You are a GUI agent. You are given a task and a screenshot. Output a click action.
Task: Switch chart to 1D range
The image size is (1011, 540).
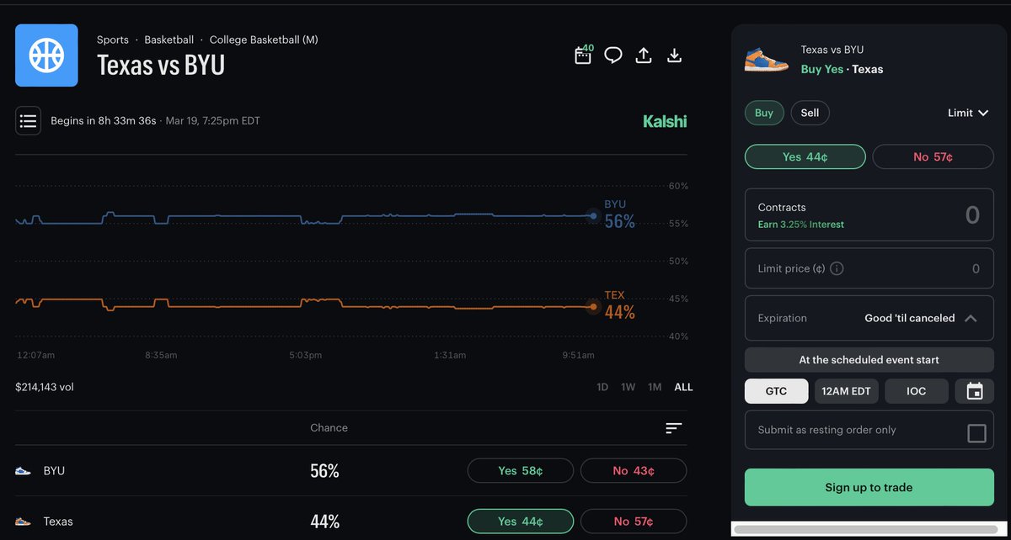click(602, 387)
